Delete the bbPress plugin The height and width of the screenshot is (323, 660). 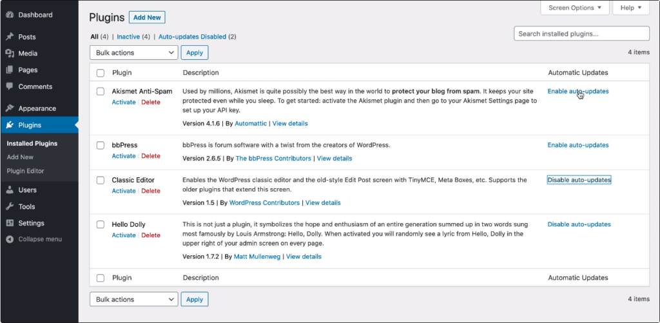point(151,156)
